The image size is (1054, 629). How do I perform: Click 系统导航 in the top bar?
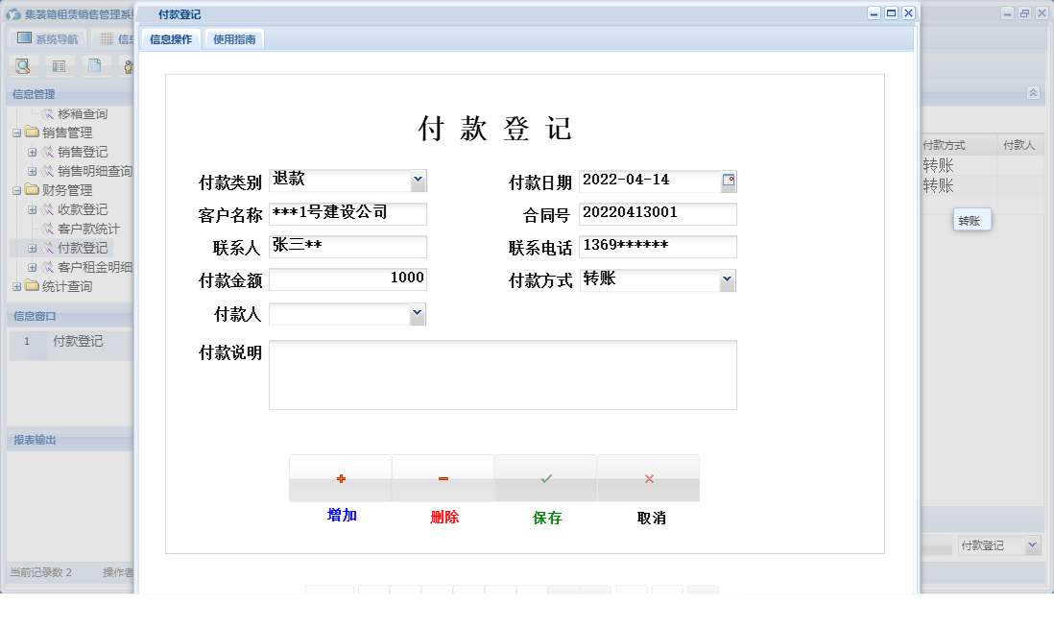click(x=47, y=37)
